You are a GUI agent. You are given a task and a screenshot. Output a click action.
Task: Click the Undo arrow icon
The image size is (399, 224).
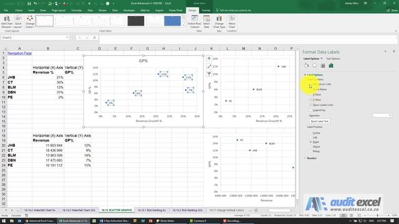coord(36,4)
